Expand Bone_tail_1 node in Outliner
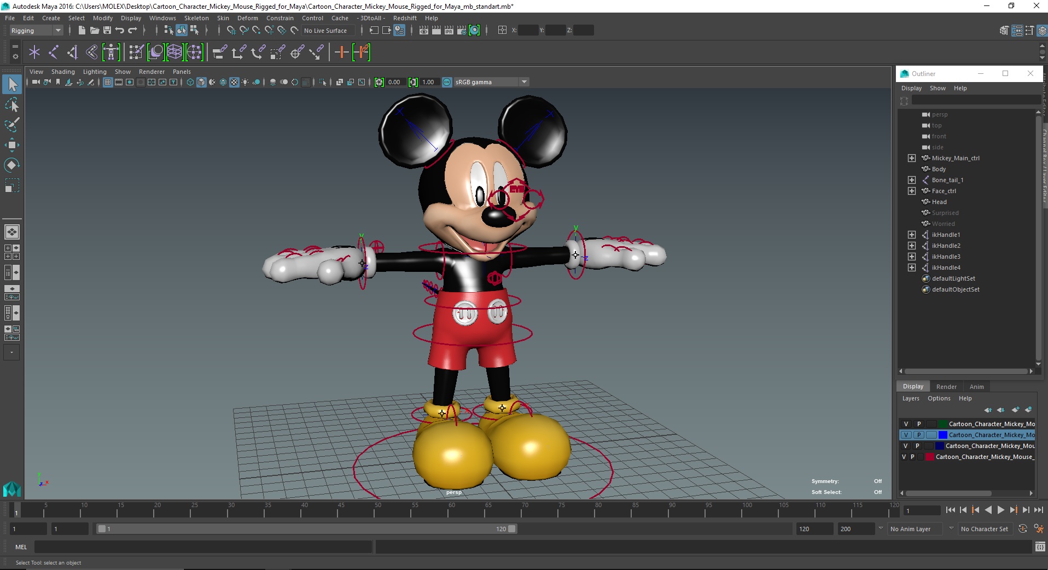The image size is (1048, 570). pos(912,180)
